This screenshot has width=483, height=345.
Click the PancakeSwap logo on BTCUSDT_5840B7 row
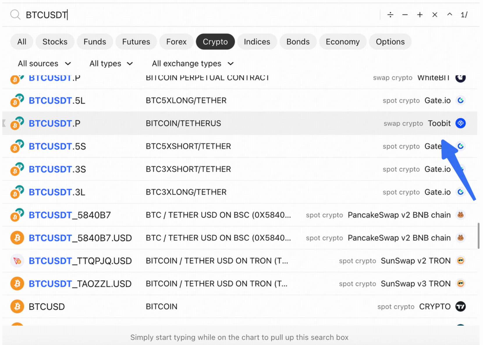[460, 215]
